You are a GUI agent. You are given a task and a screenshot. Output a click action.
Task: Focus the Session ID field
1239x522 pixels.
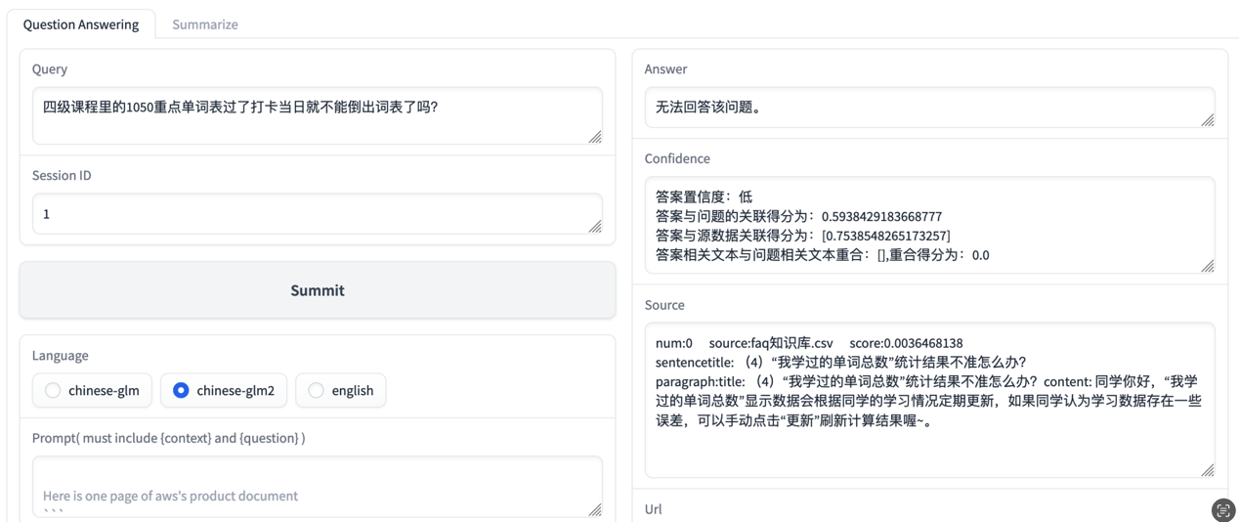(x=318, y=213)
